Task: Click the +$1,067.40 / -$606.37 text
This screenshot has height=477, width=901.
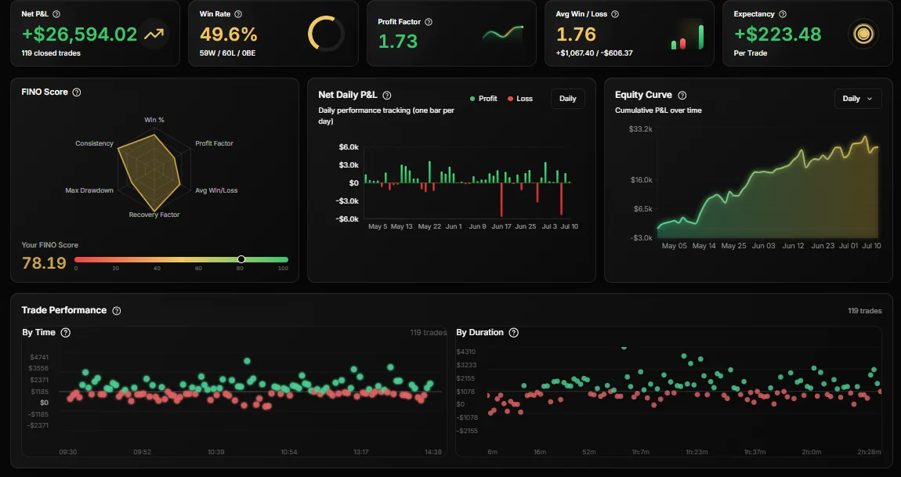Action: (594, 53)
